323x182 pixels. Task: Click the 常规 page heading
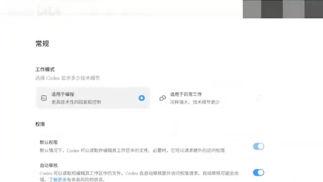pyautogui.click(x=42, y=44)
